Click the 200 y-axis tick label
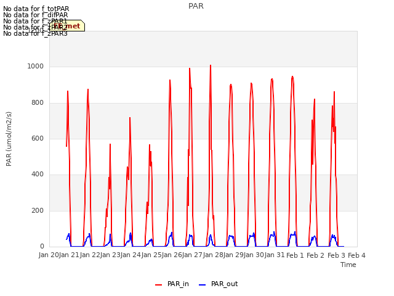Screen dimensions: 394x296 click(x=38, y=211)
